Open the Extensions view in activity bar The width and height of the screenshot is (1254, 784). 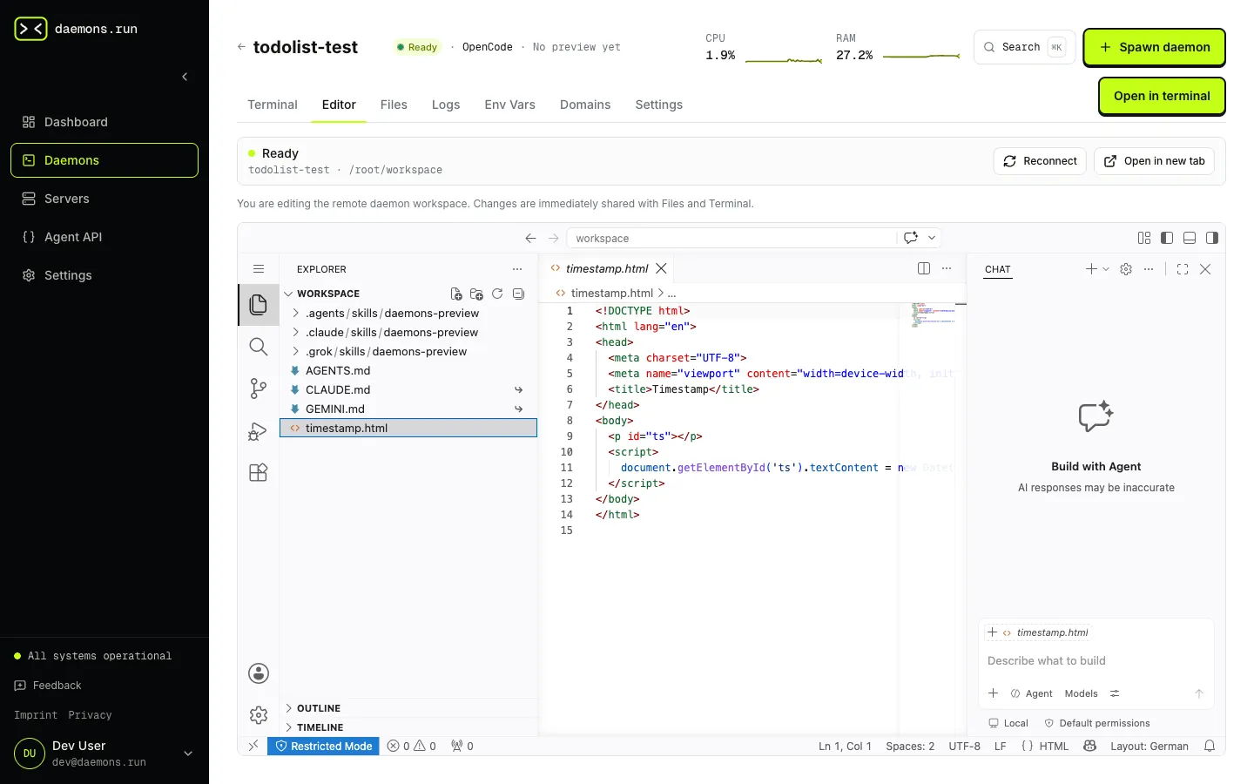click(x=258, y=472)
